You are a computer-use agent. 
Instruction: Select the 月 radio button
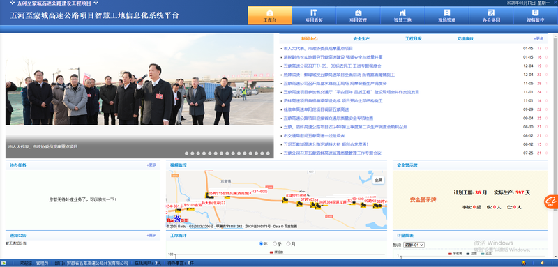click(x=289, y=244)
